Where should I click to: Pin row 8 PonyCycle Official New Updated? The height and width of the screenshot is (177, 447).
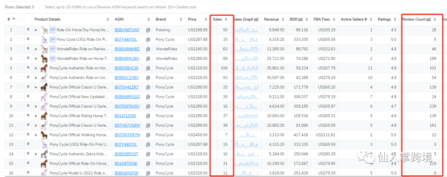28,97
